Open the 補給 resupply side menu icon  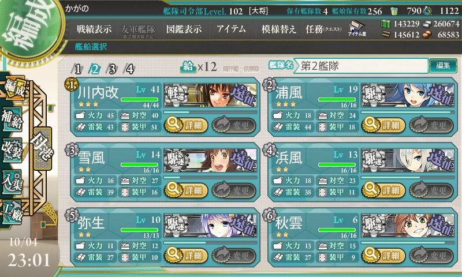tap(12, 119)
